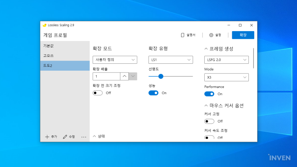Click the 확장 배율 value field
297x167 pixels.
pos(106,76)
